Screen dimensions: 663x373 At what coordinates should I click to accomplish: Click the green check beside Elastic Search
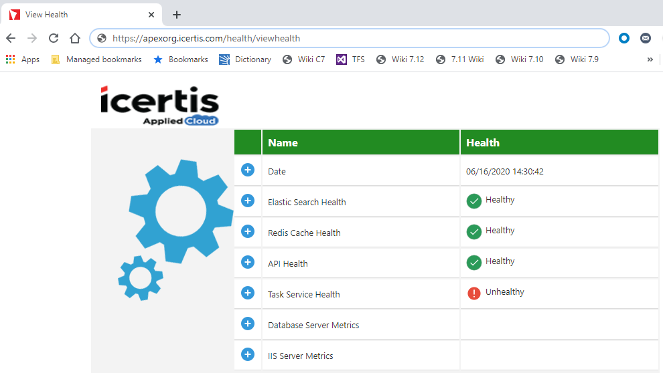tap(474, 201)
